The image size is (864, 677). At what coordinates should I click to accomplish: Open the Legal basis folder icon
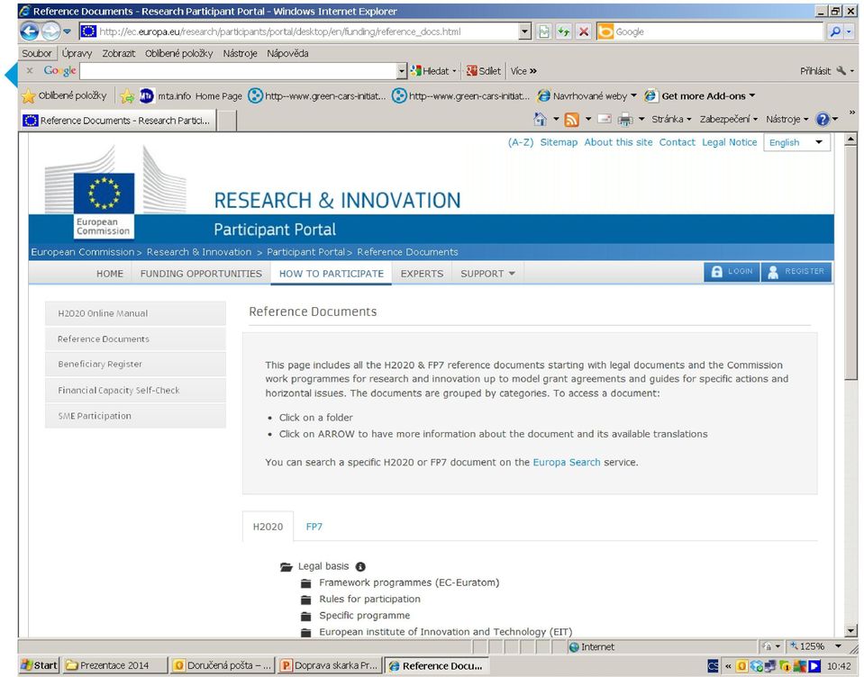(286, 566)
